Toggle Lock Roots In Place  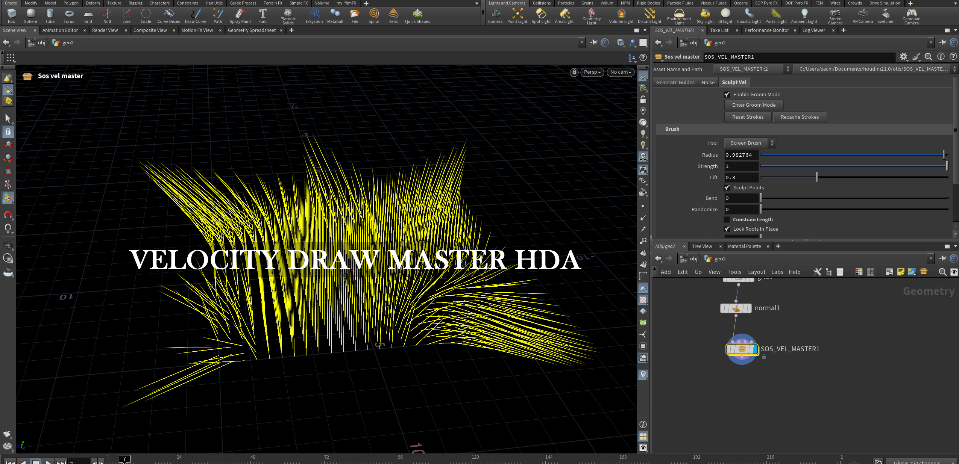point(727,229)
